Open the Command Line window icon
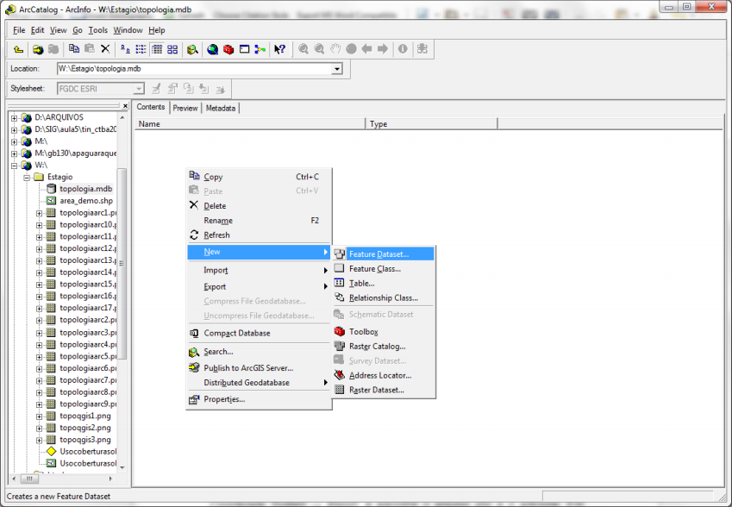732x507 pixels. (x=244, y=49)
